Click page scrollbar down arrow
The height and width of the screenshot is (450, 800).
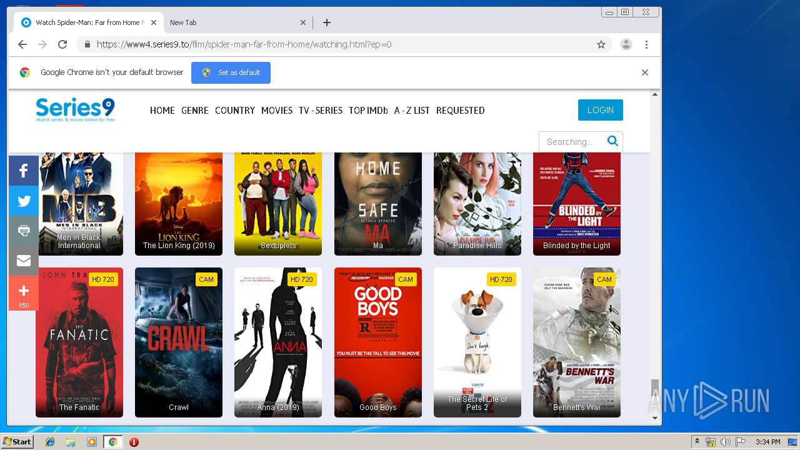click(x=655, y=418)
